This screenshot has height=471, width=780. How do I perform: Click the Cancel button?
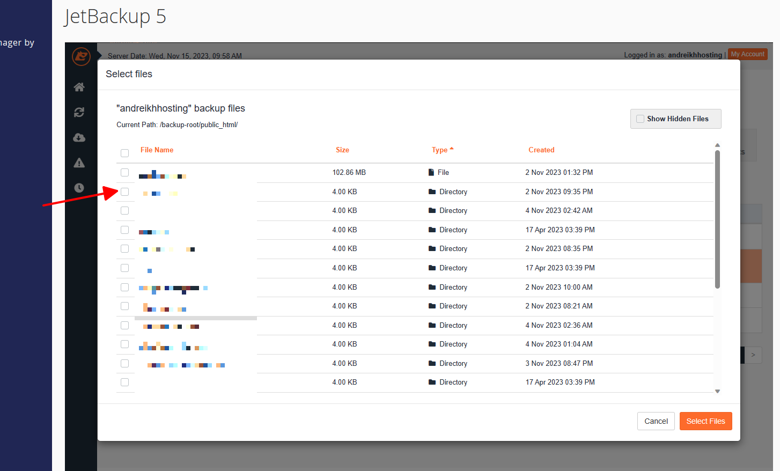point(656,421)
